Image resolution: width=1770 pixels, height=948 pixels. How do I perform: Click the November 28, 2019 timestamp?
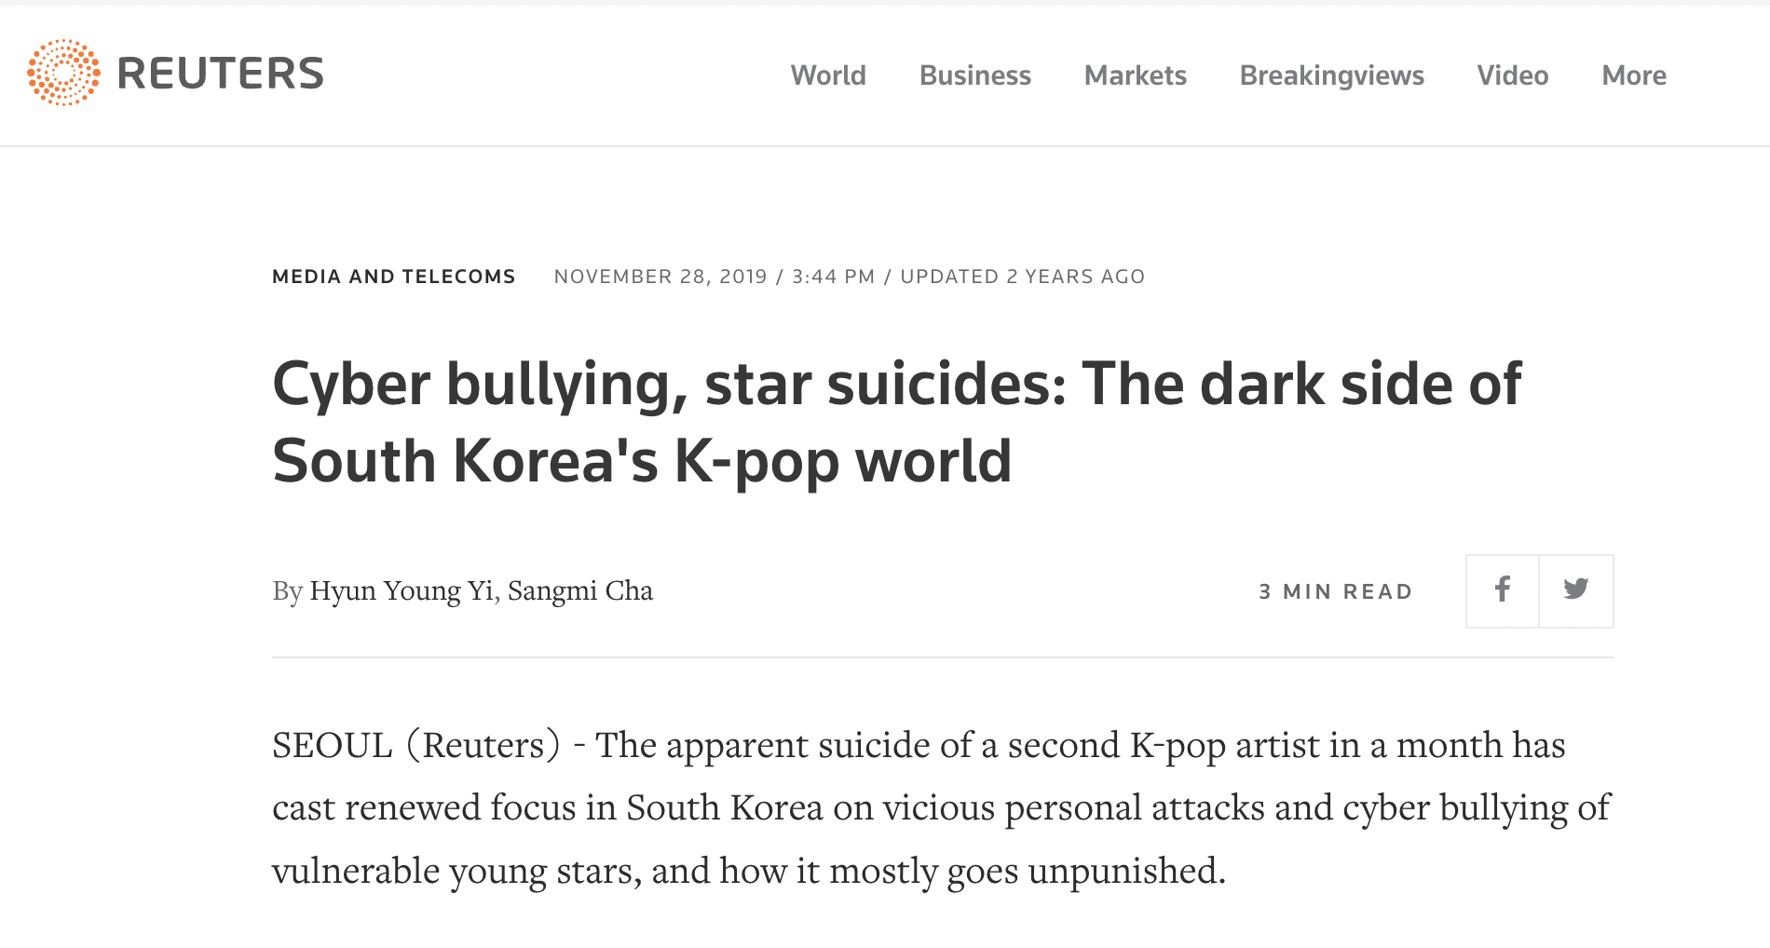pyautogui.click(x=660, y=277)
